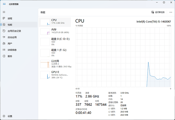Click the % 利用率 graph label
This screenshot has width=175, height=120.
coord(79,26)
